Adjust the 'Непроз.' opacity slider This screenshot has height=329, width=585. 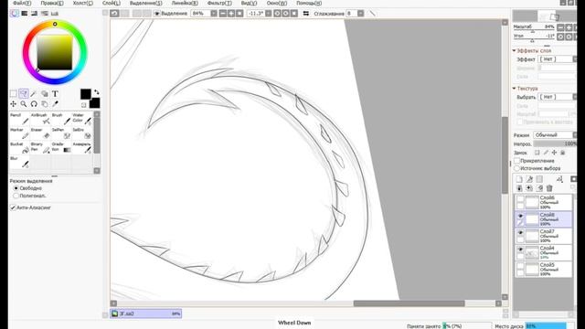(x=555, y=143)
